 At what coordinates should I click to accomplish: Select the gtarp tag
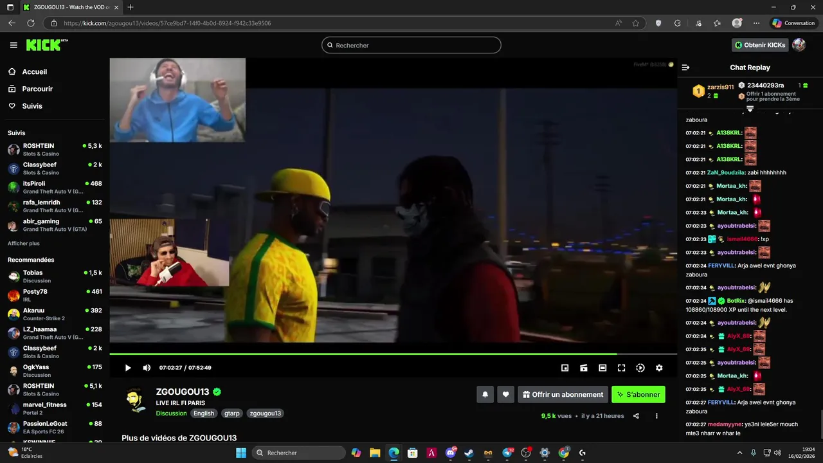click(232, 413)
